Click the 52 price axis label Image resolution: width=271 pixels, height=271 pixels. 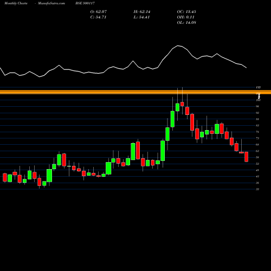tap(257, 164)
